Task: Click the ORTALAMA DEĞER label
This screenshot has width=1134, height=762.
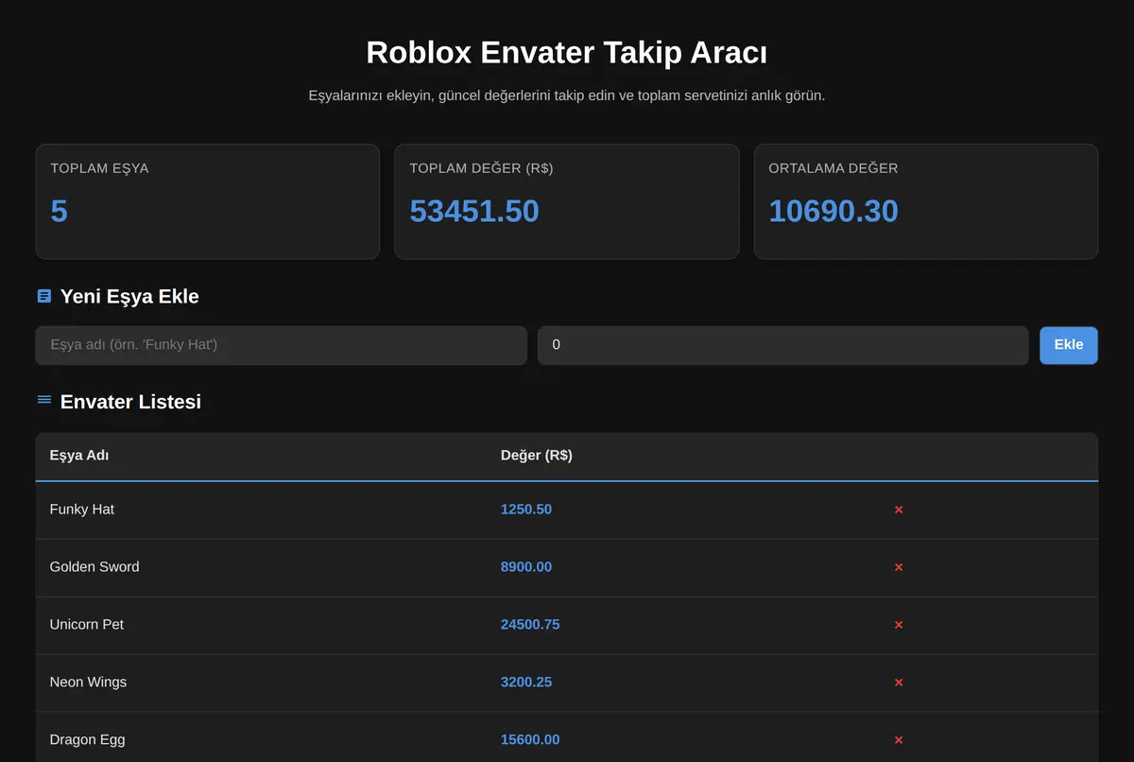Action: (x=833, y=168)
